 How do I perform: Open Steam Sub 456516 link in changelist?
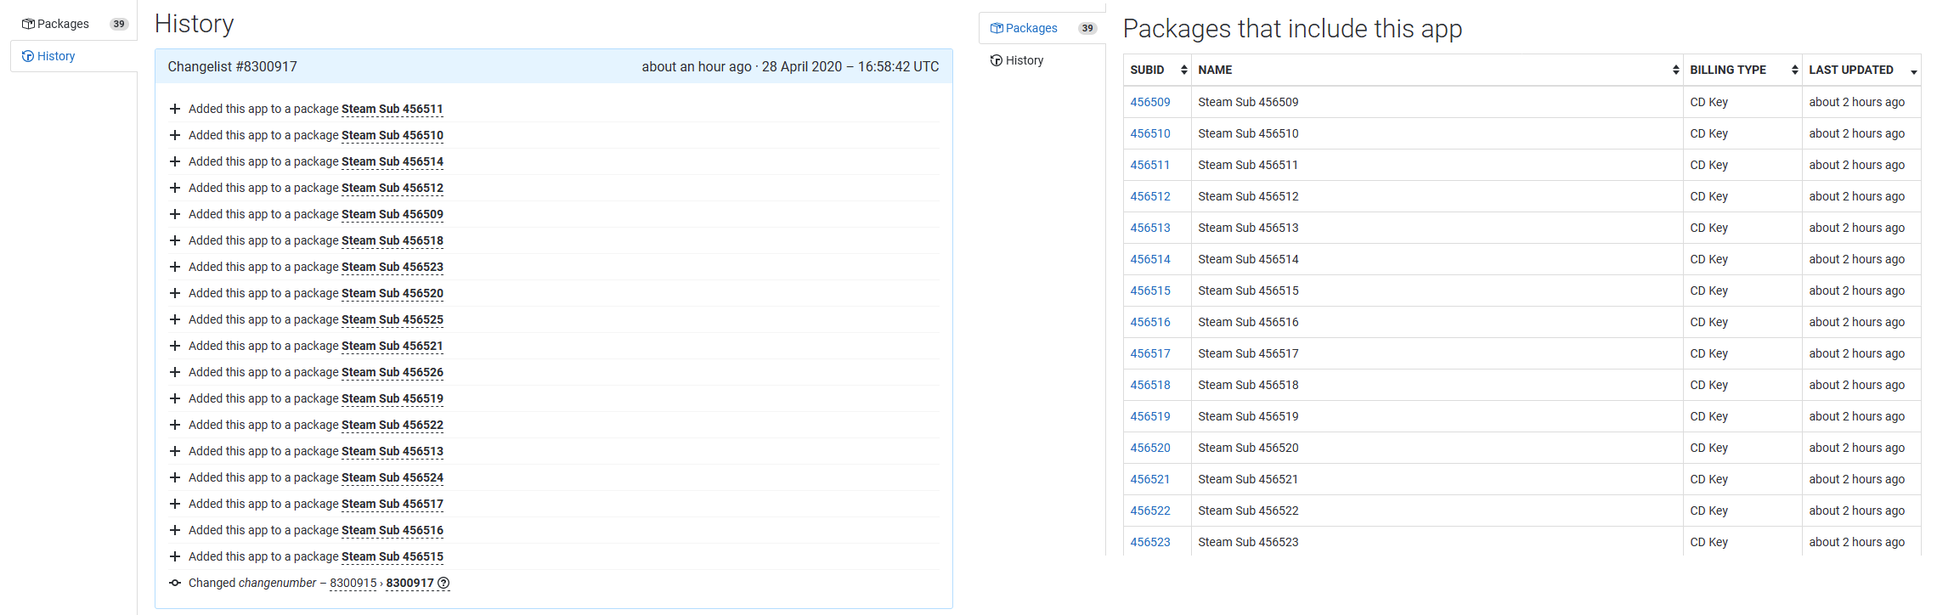[392, 530]
